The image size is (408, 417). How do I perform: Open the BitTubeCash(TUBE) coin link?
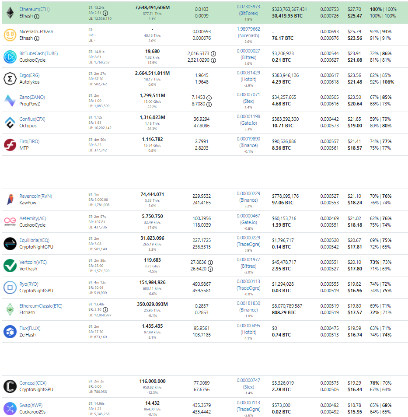pyautogui.click(x=38, y=53)
